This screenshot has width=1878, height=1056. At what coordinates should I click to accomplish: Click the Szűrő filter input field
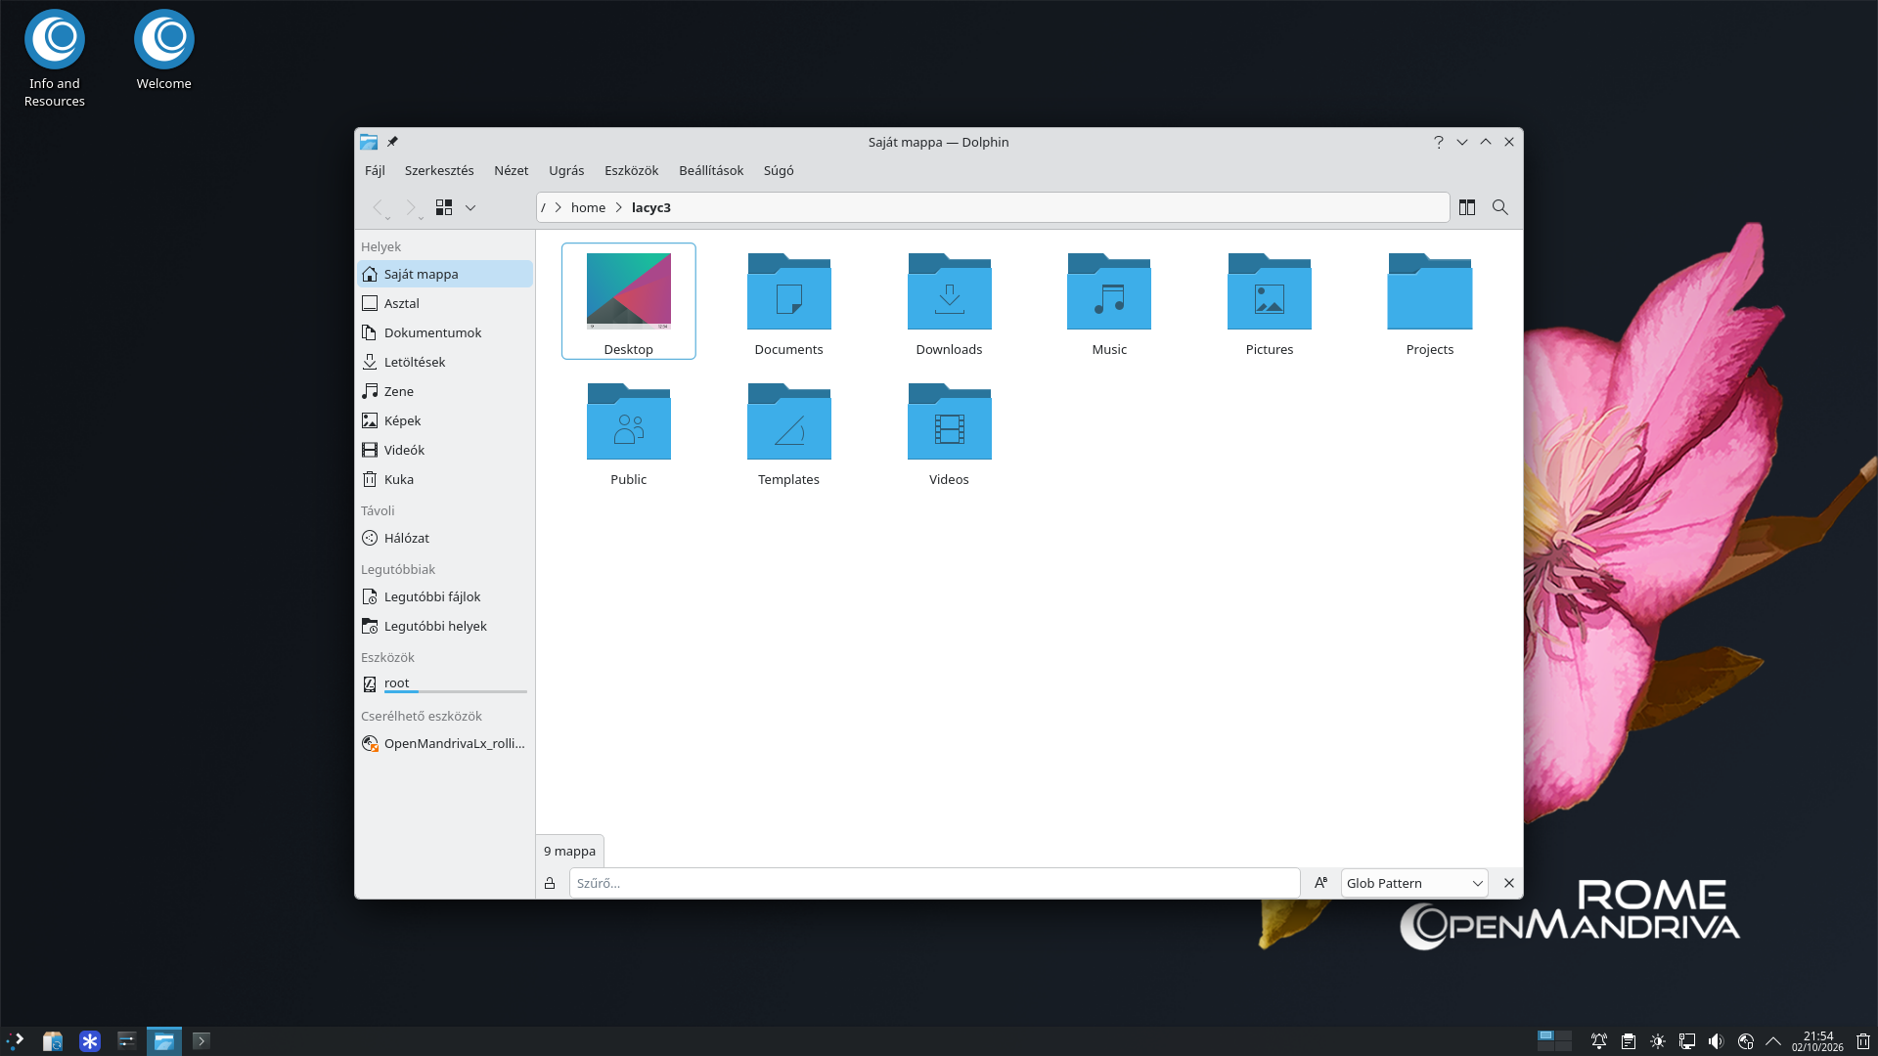[x=934, y=883]
